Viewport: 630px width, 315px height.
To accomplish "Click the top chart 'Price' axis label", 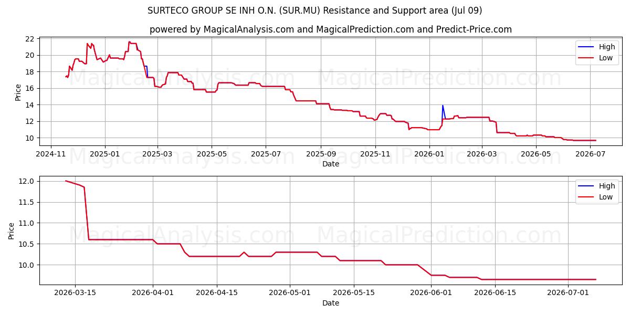I will (18, 92).
